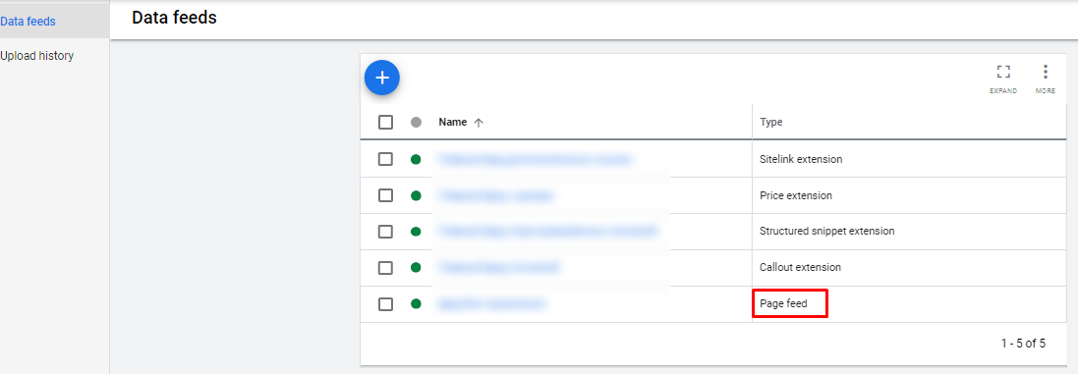The image size is (1078, 374).
Task: Tick the Page feed row checkbox
Action: coord(385,304)
